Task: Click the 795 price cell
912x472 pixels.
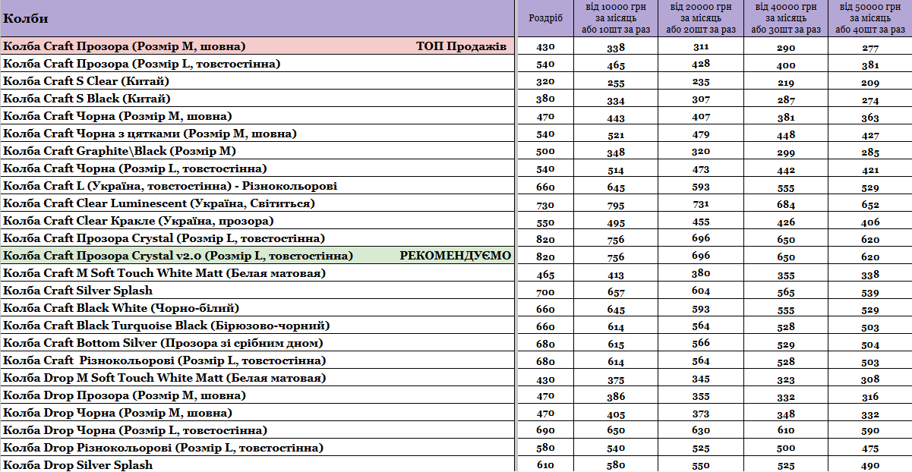Action: pos(616,204)
